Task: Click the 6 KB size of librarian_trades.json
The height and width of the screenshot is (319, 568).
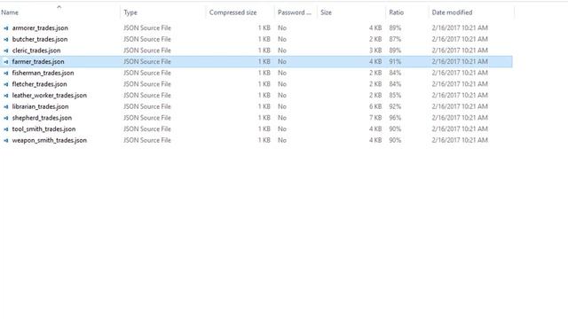Action: pyautogui.click(x=375, y=106)
